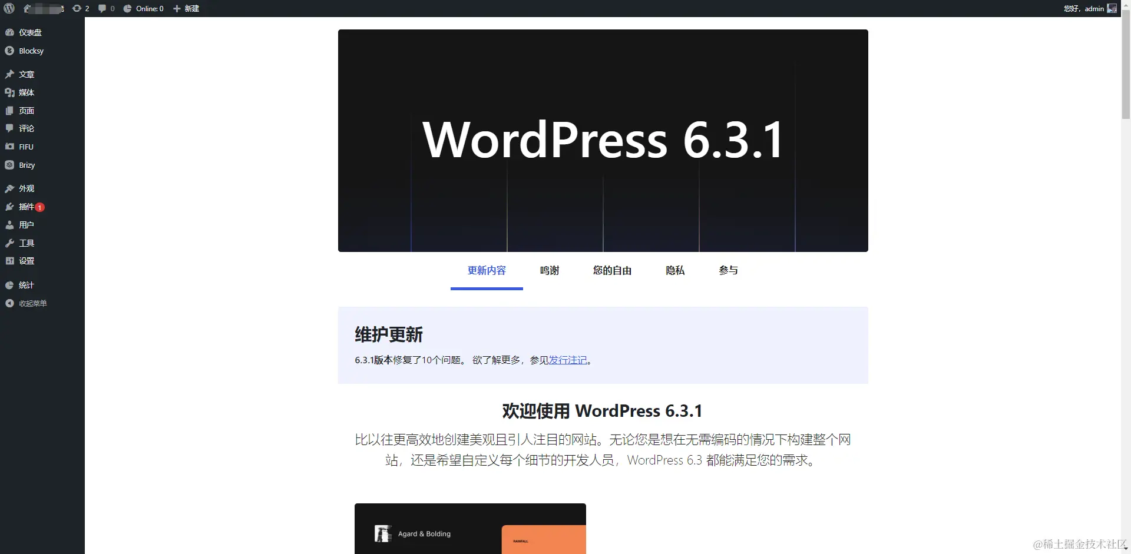The image size is (1131, 554).
Task: Click the page vertical scrollbar thumb
Action: click(1126, 64)
